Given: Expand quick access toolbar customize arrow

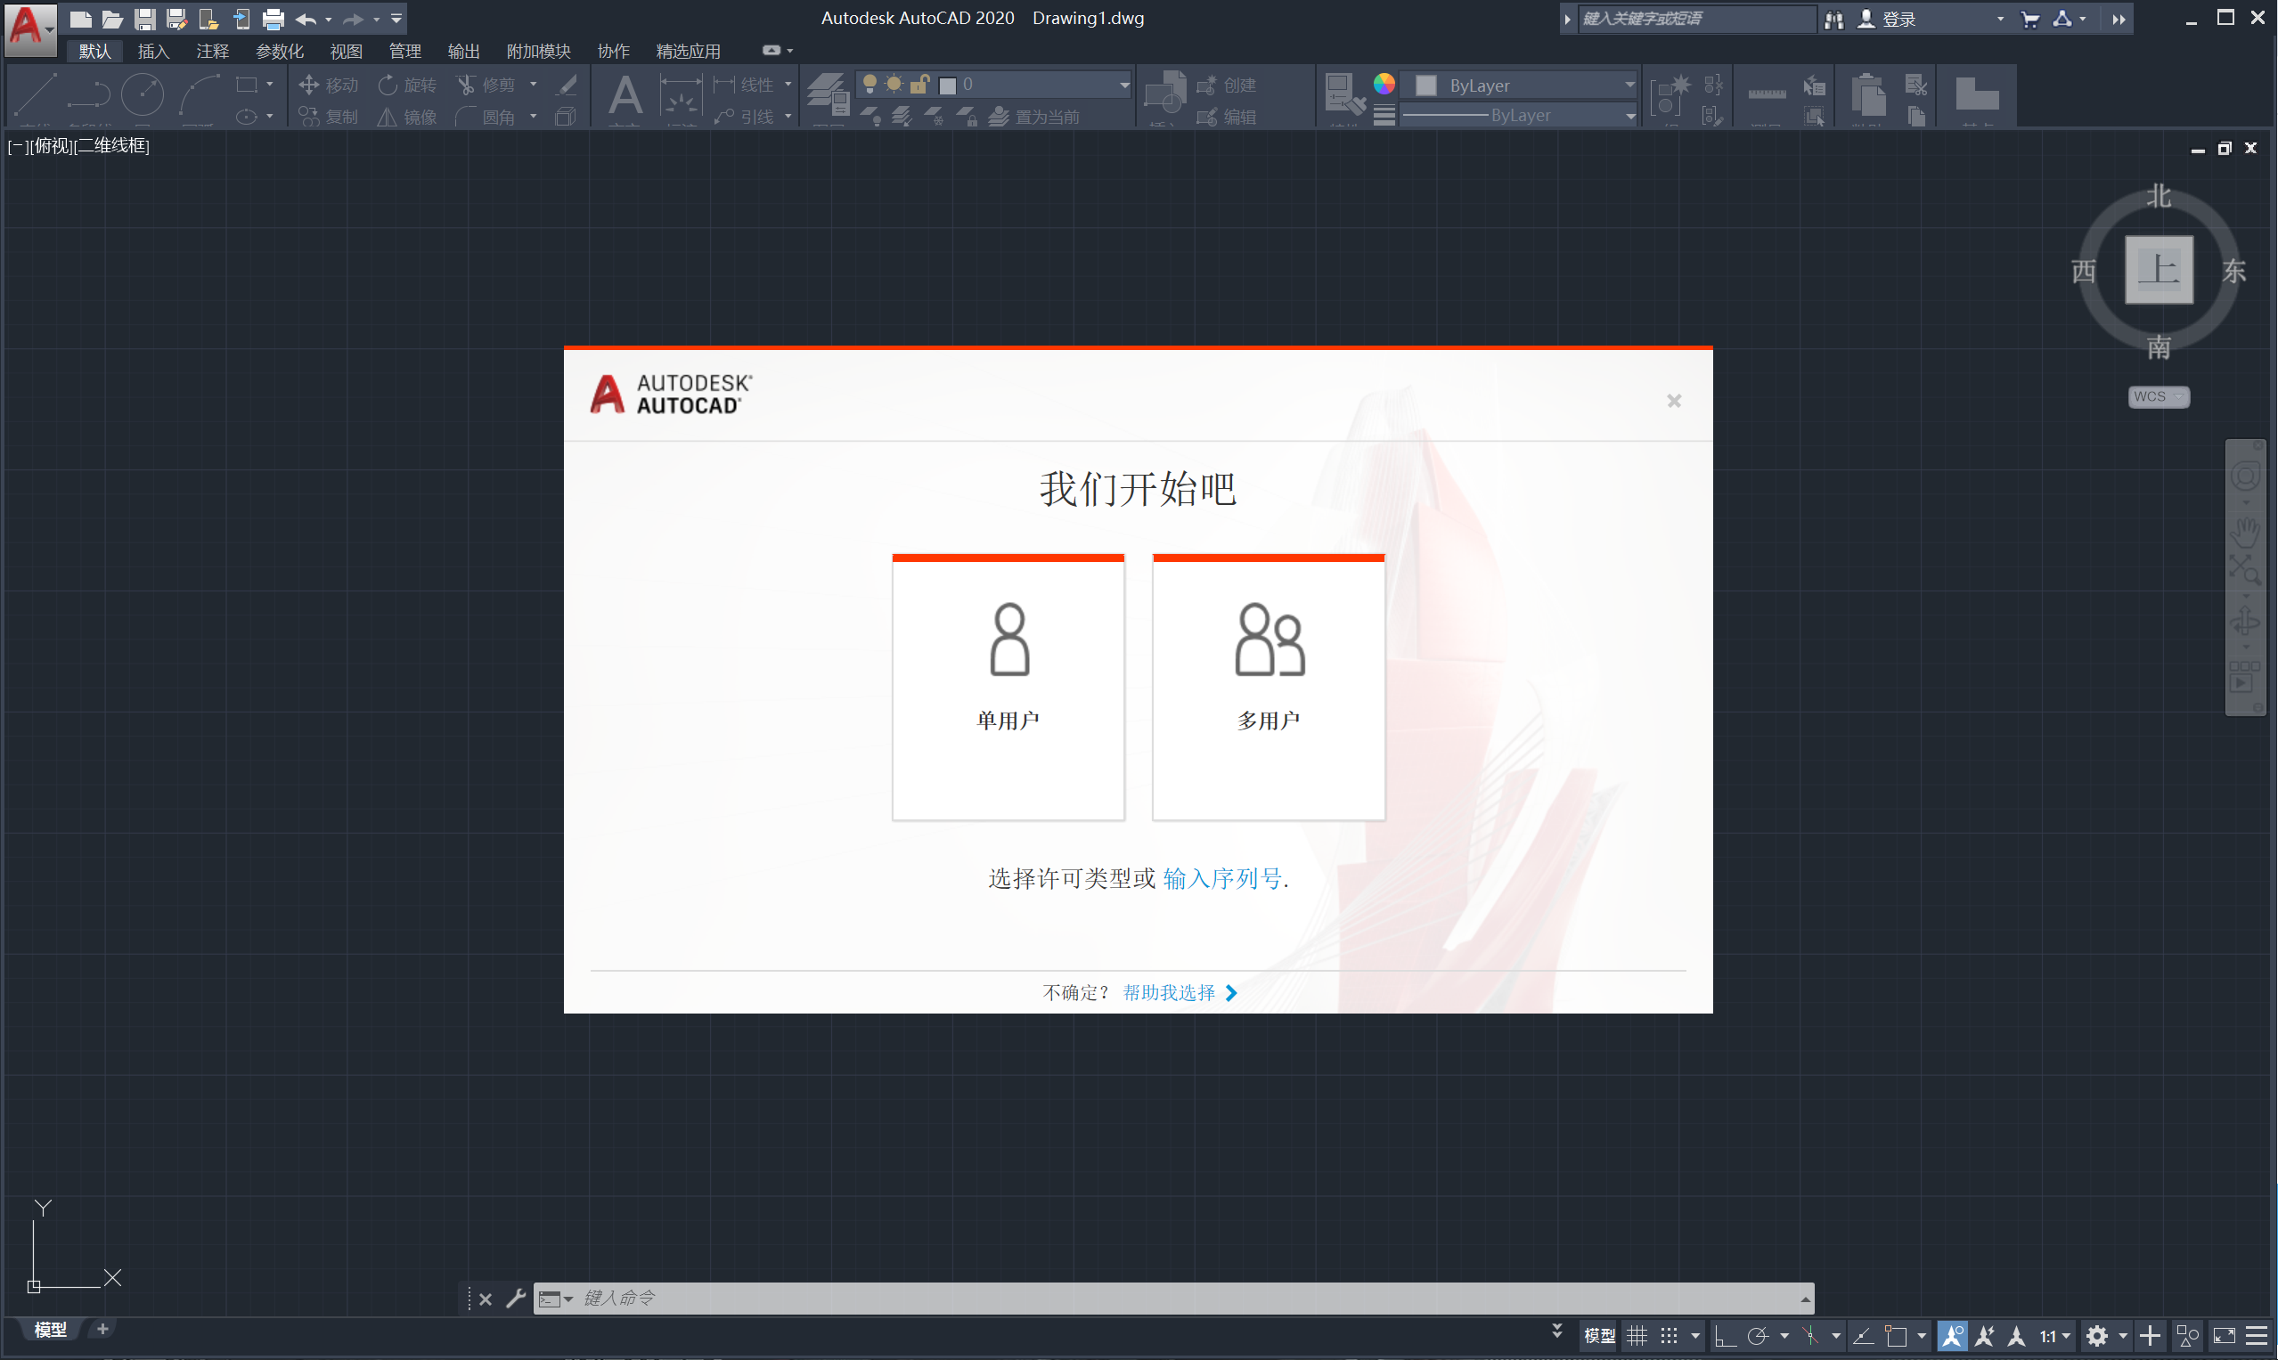Looking at the screenshot, I should [x=397, y=19].
